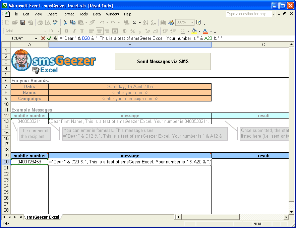The height and width of the screenshot is (228, 296).
Task: Toggle Align Right
Action: click(107, 31)
